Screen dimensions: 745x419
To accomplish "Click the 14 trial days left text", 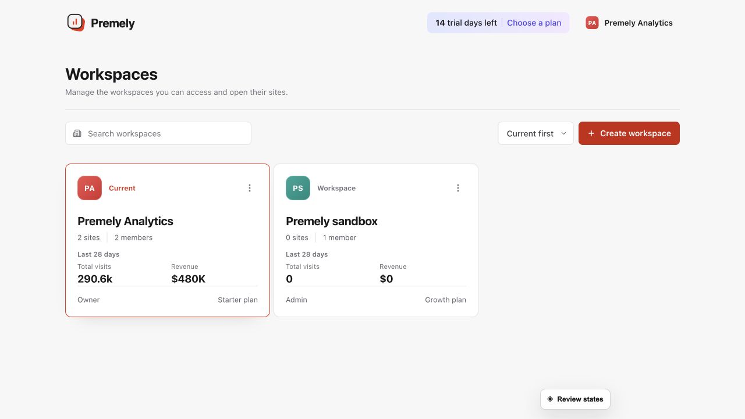I will pos(466,23).
